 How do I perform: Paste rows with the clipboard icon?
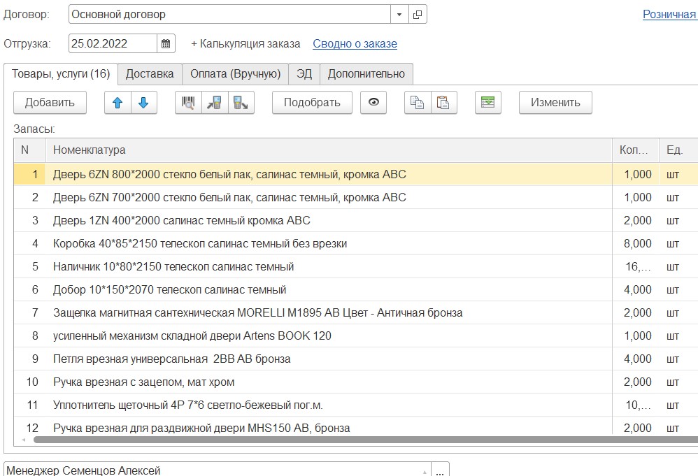[443, 103]
